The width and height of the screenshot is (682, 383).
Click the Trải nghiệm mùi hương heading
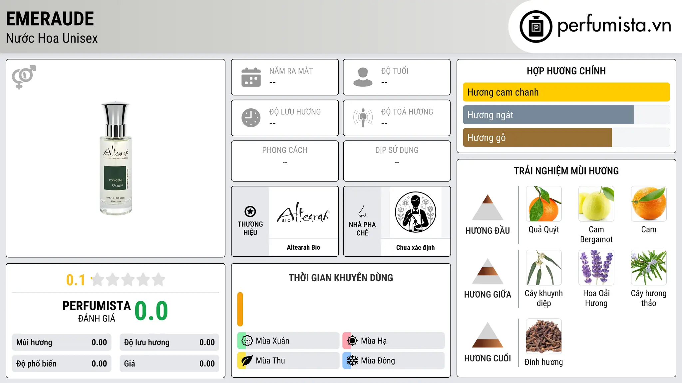point(566,171)
